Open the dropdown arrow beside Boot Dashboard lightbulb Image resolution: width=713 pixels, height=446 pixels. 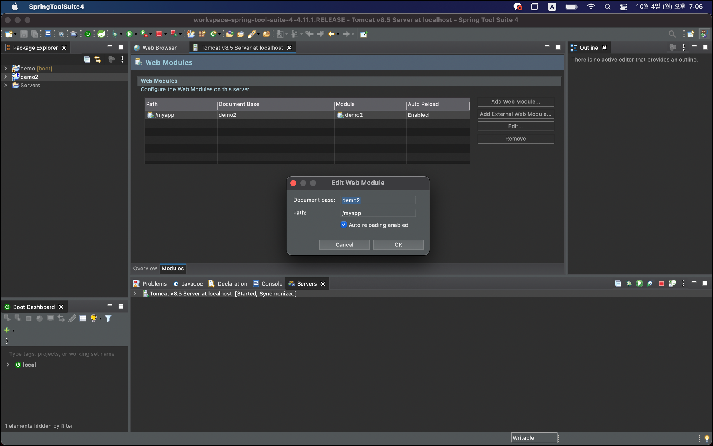click(100, 319)
